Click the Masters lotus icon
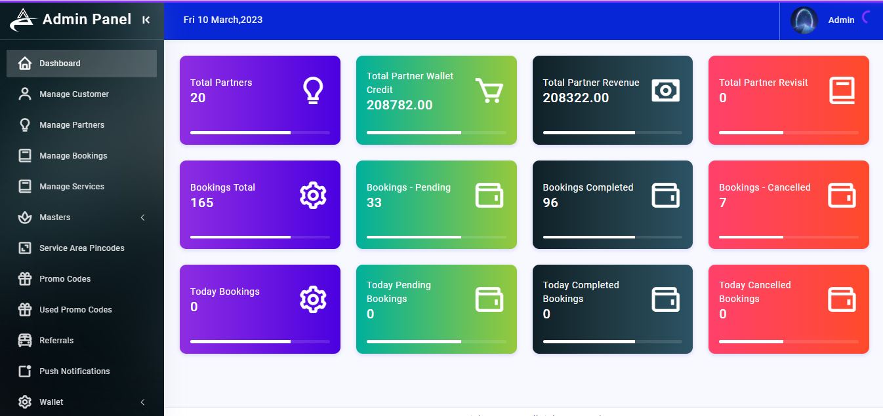Viewport: 883px width, 416px height. (25, 217)
